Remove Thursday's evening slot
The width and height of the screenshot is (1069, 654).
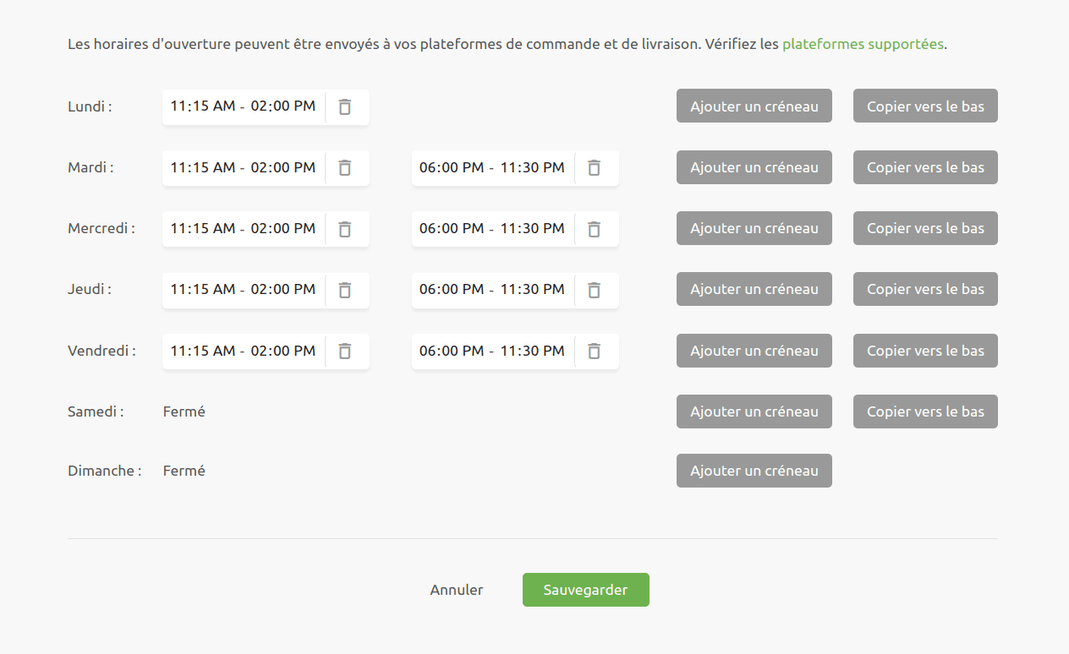(595, 289)
